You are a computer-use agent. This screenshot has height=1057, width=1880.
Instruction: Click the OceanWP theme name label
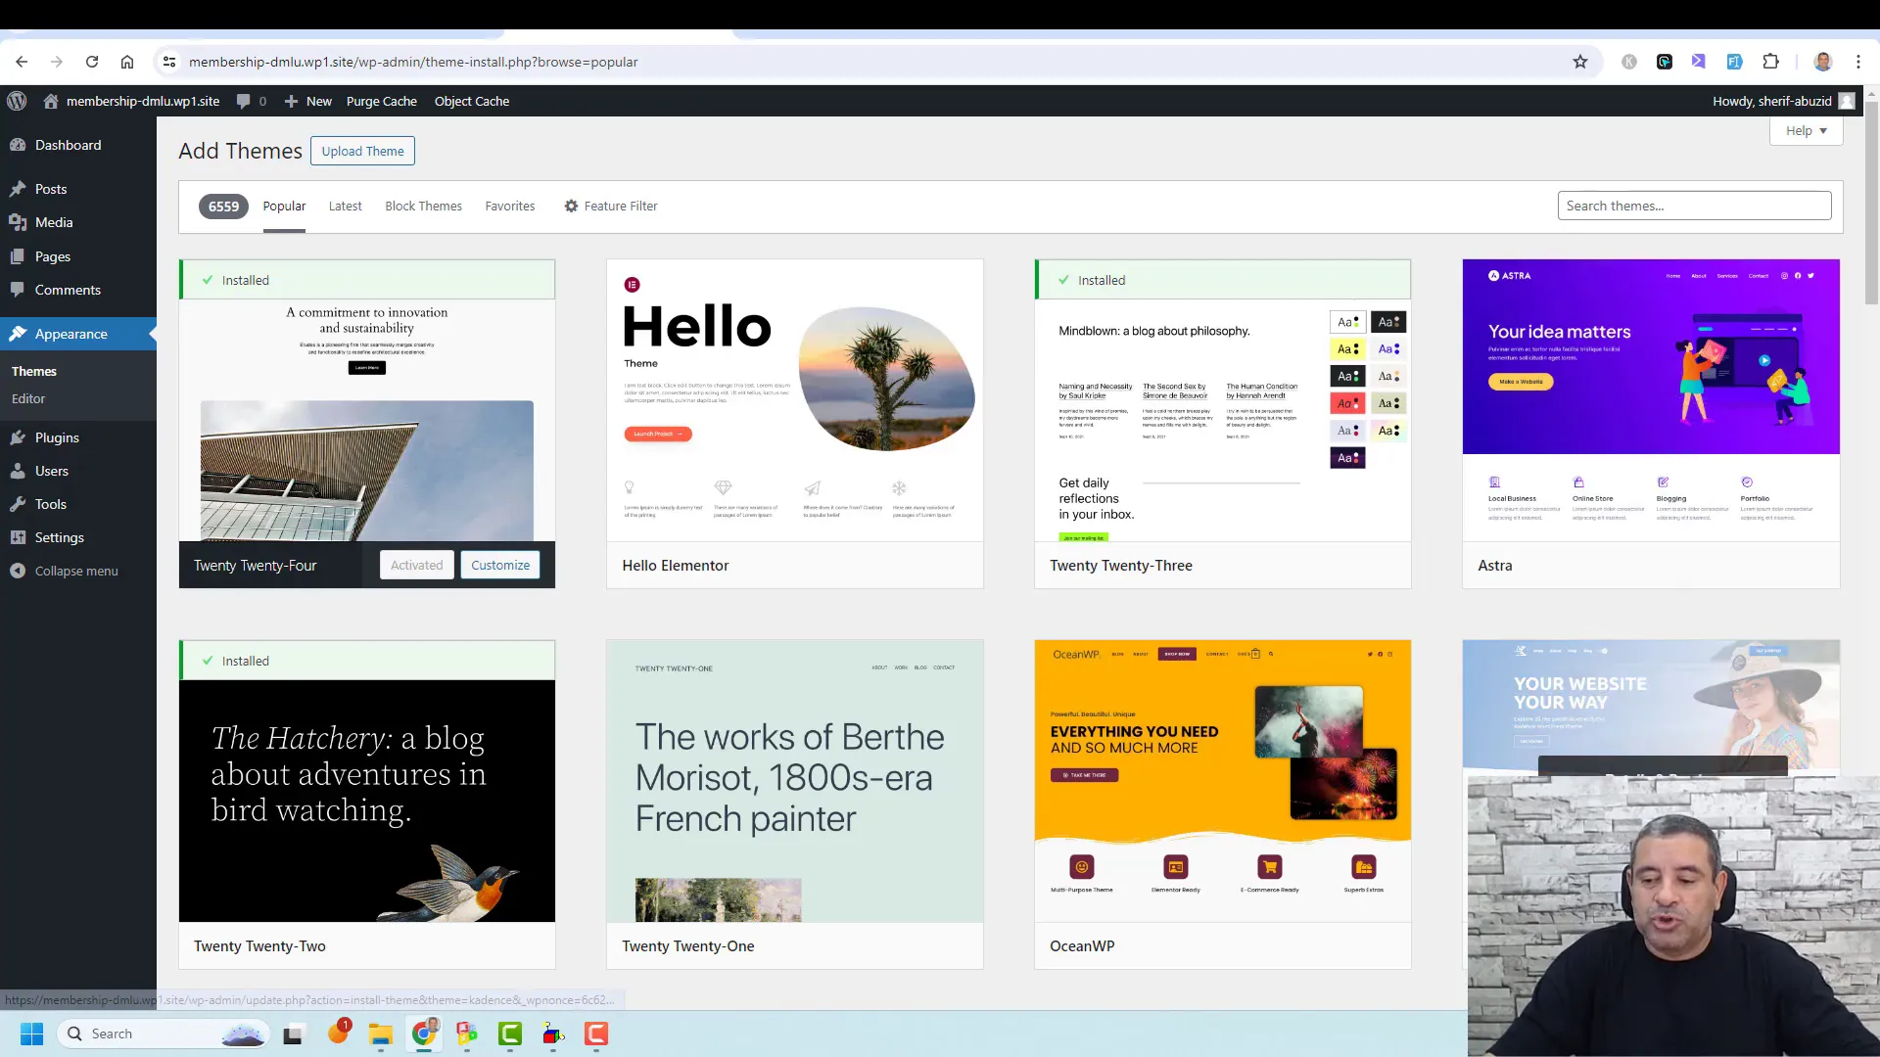(x=1082, y=945)
